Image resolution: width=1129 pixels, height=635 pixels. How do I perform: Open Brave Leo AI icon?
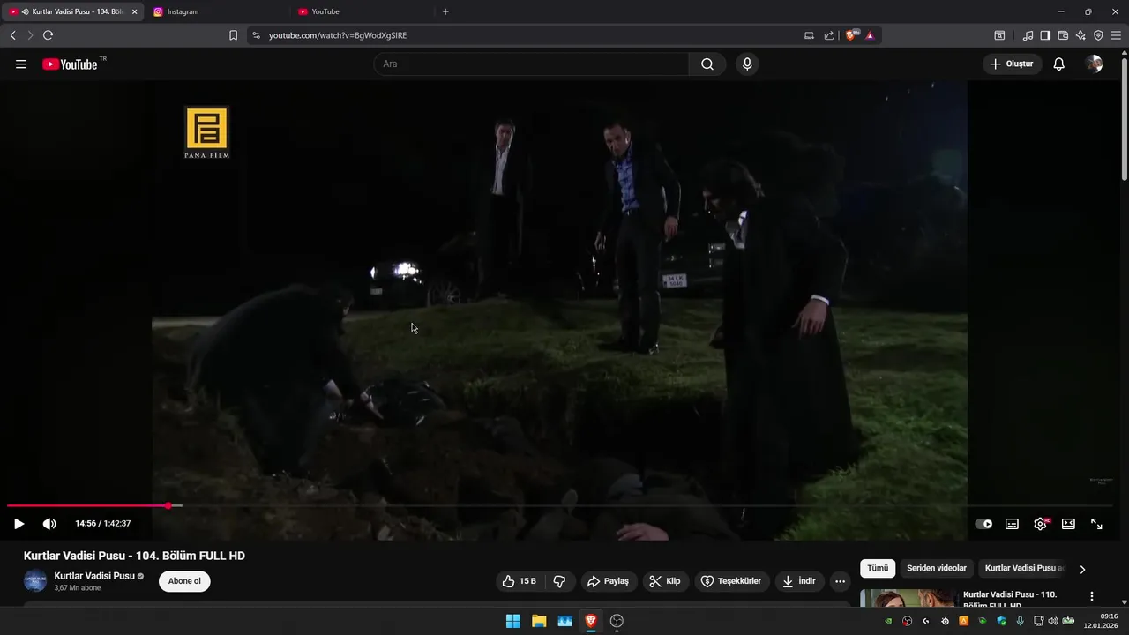click(1080, 35)
